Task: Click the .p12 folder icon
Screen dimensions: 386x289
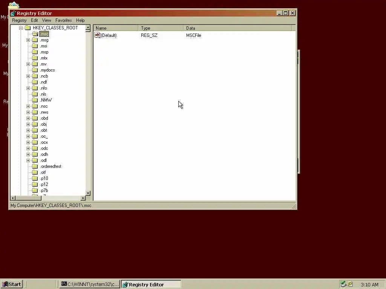Action: [x=35, y=184]
